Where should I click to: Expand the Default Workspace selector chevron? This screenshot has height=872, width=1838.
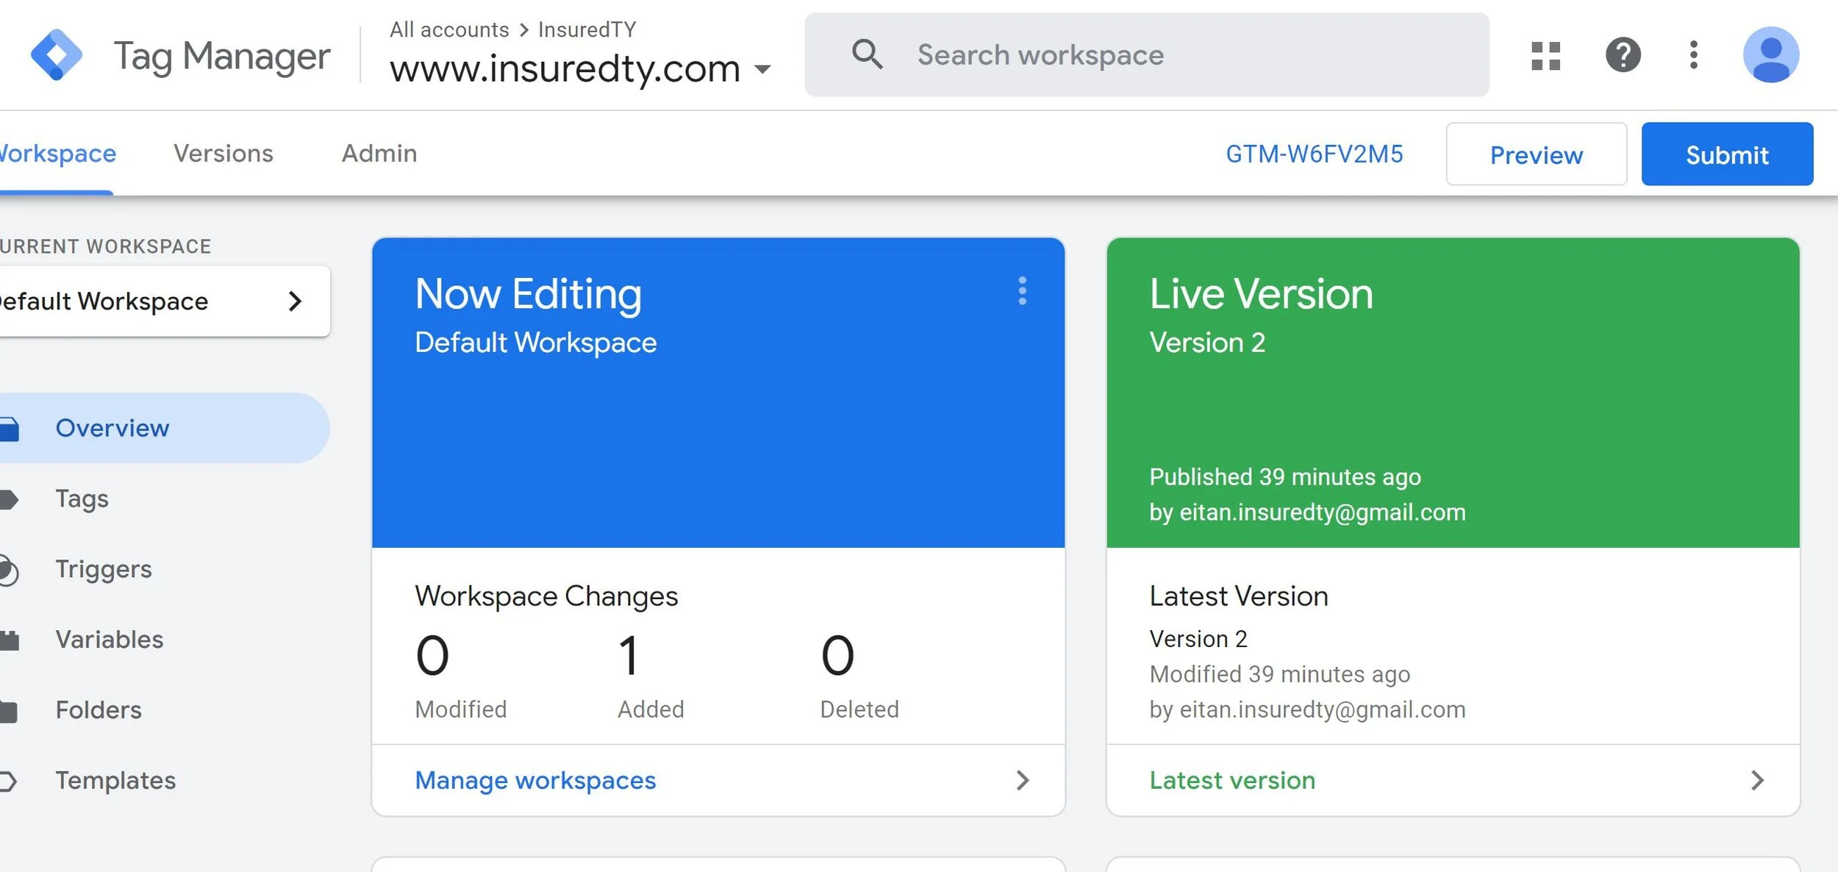coord(295,301)
